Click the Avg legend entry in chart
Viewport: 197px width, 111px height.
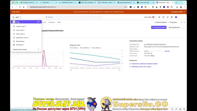pos(85,48)
